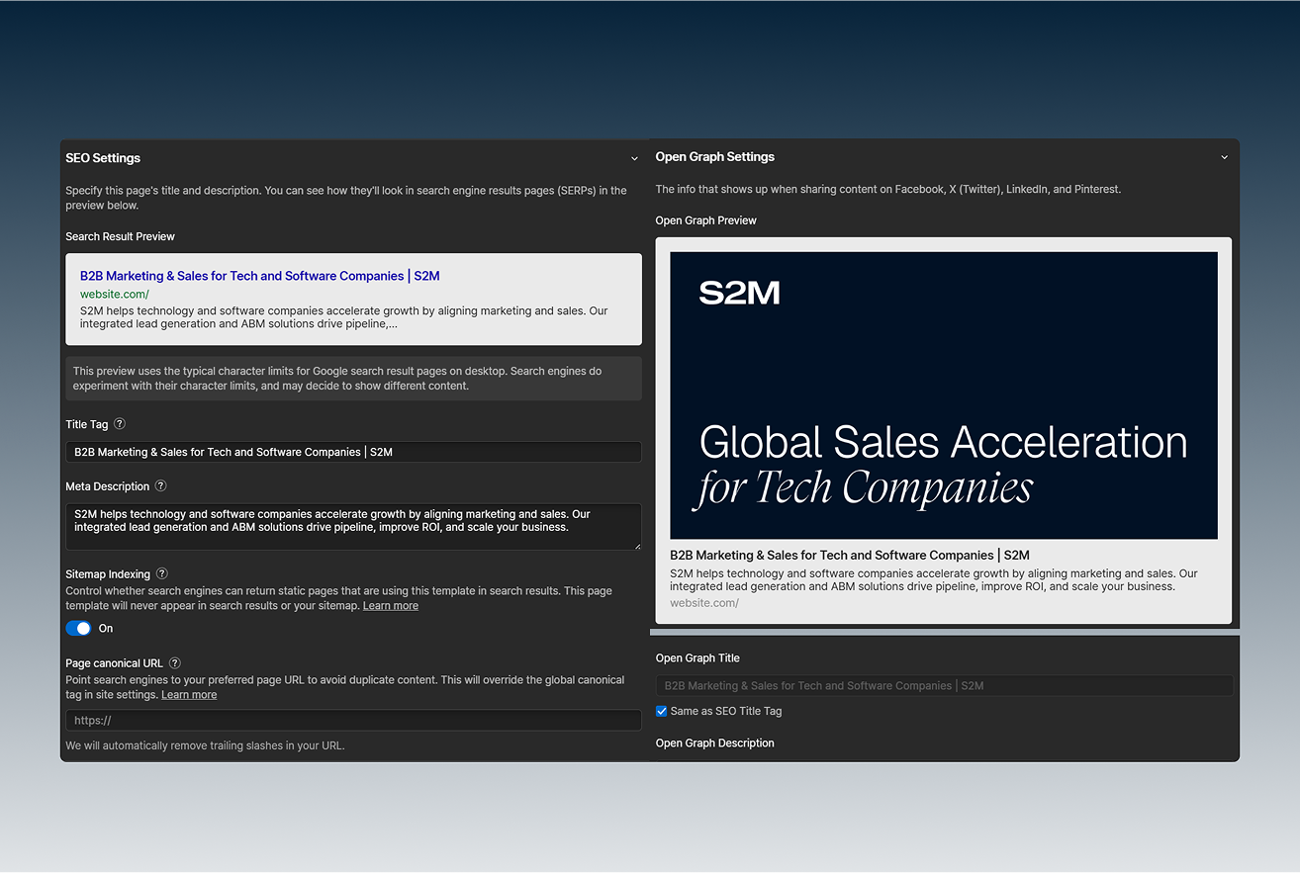
Task: Open the Meta Description help icon
Action: click(x=161, y=486)
